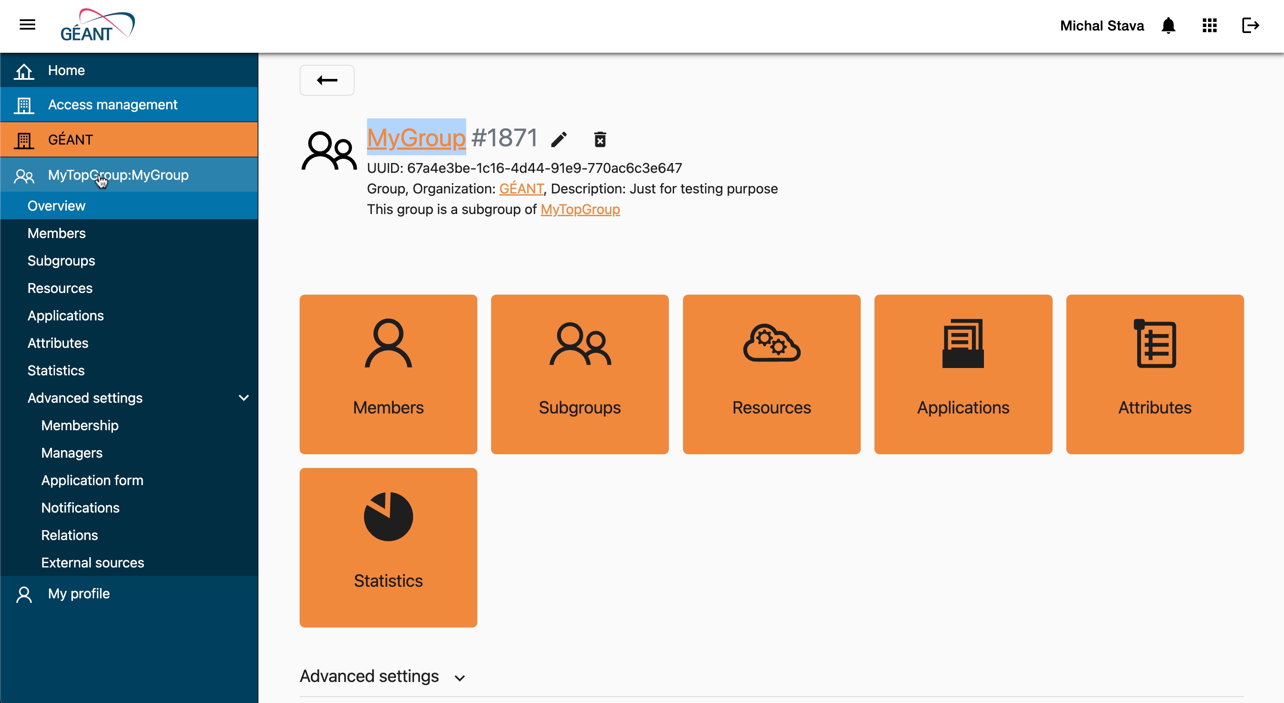The image size is (1284, 703).
Task: Click the delete group trash icon
Action: (x=600, y=139)
